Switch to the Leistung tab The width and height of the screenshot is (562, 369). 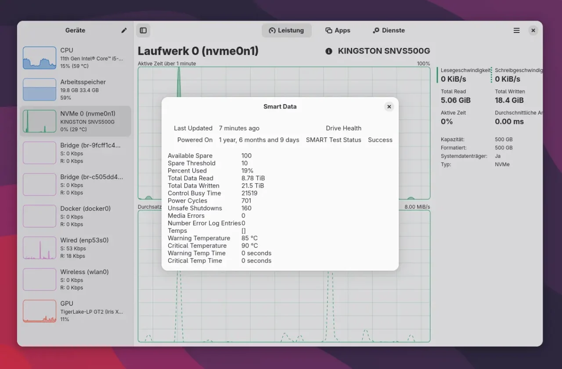tap(287, 30)
